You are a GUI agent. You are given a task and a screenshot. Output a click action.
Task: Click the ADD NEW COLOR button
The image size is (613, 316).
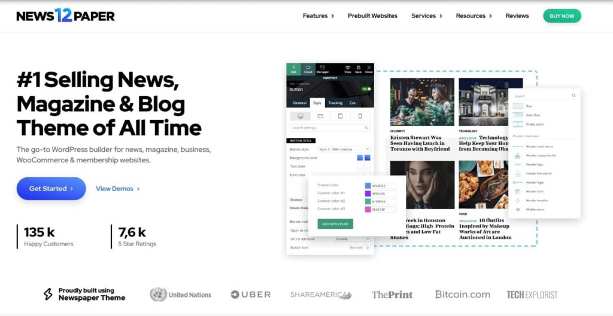click(335, 224)
